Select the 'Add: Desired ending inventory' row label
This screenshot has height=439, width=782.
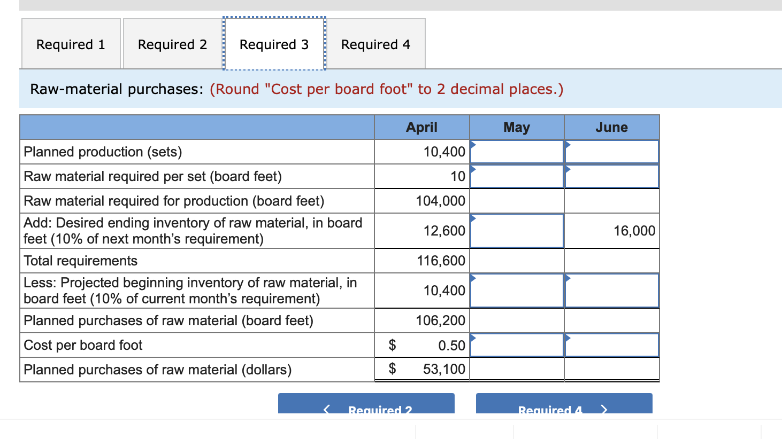(193, 231)
